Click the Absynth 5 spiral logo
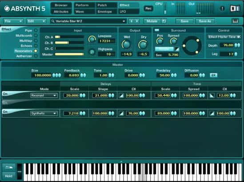Viewport: 244px width, 182px height. coord(7,8)
